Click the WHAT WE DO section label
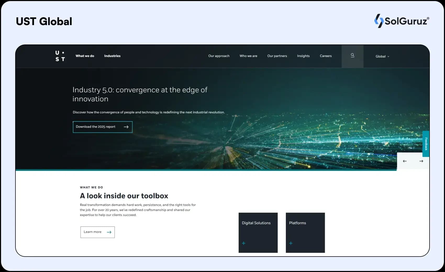Image resolution: width=445 pixels, height=272 pixels. tap(91, 188)
